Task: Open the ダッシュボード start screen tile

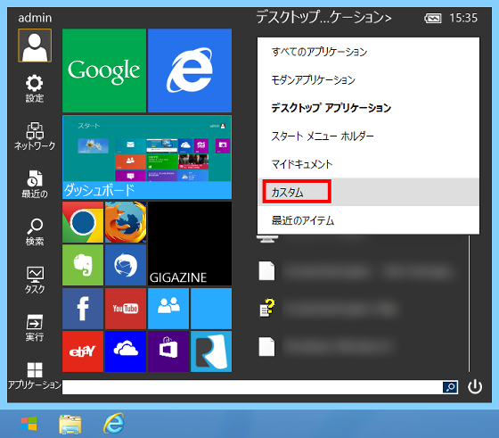Action: pos(147,157)
